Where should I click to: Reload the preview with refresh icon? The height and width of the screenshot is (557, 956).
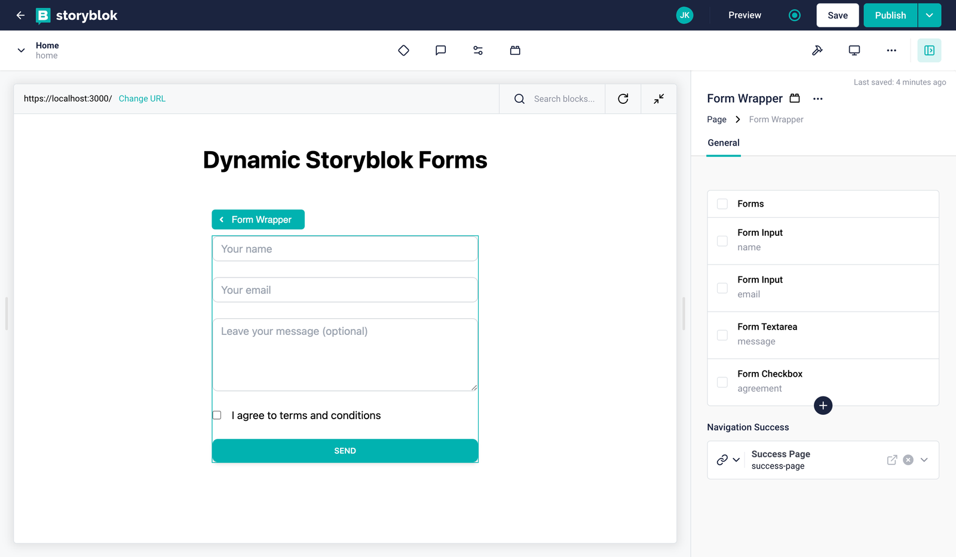click(x=623, y=99)
